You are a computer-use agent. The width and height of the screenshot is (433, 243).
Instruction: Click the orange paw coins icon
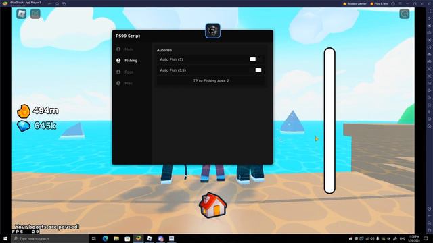pos(24,111)
